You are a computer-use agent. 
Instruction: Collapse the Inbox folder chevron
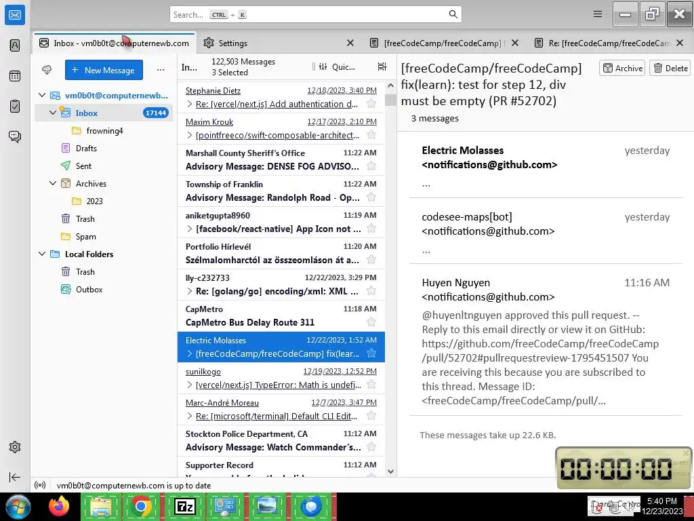(53, 113)
